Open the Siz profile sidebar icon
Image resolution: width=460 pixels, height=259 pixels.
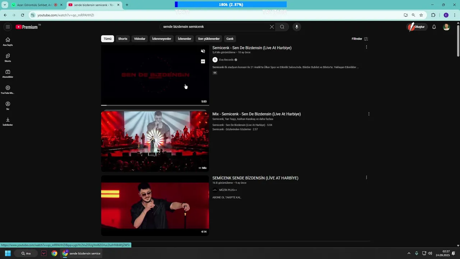click(x=8, y=105)
